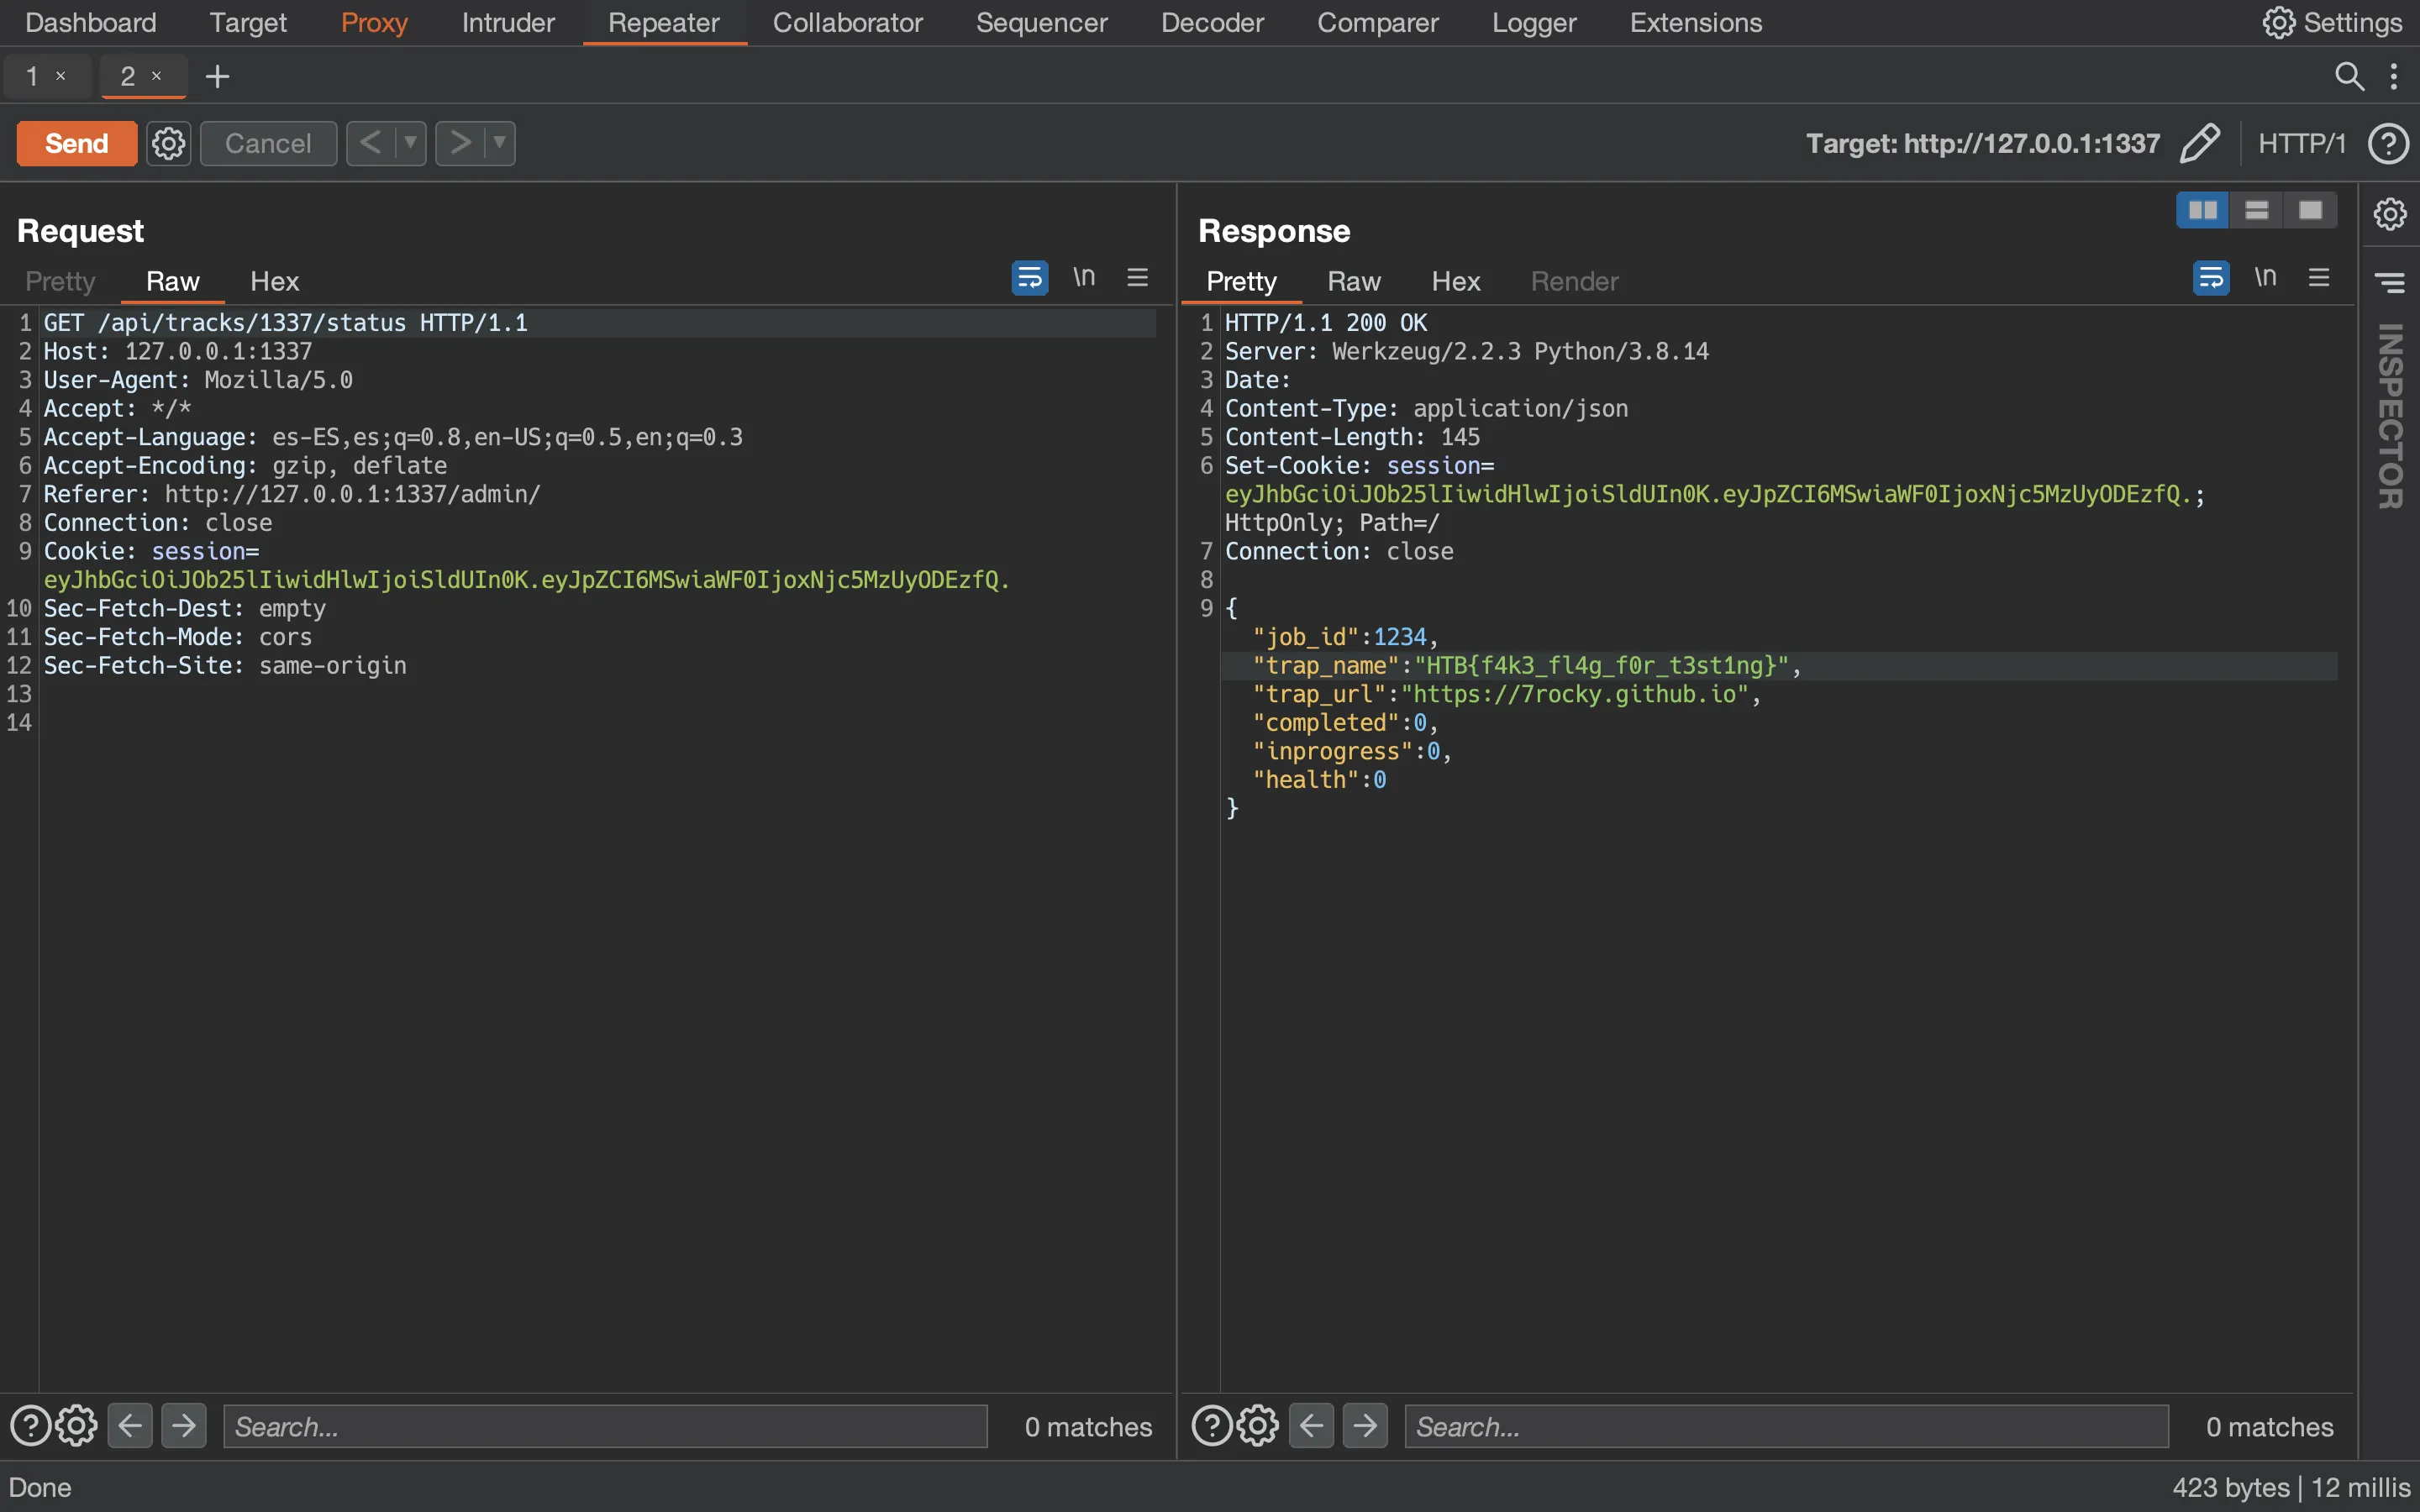The width and height of the screenshot is (2420, 1512).
Task: Show Request in Pretty view
Action: [60, 281]
